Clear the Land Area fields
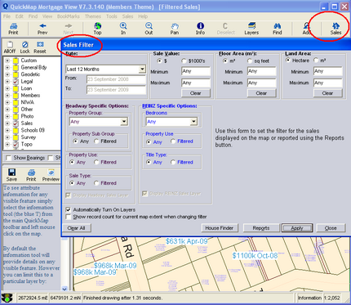351x305 pixels. pos(327,93)
